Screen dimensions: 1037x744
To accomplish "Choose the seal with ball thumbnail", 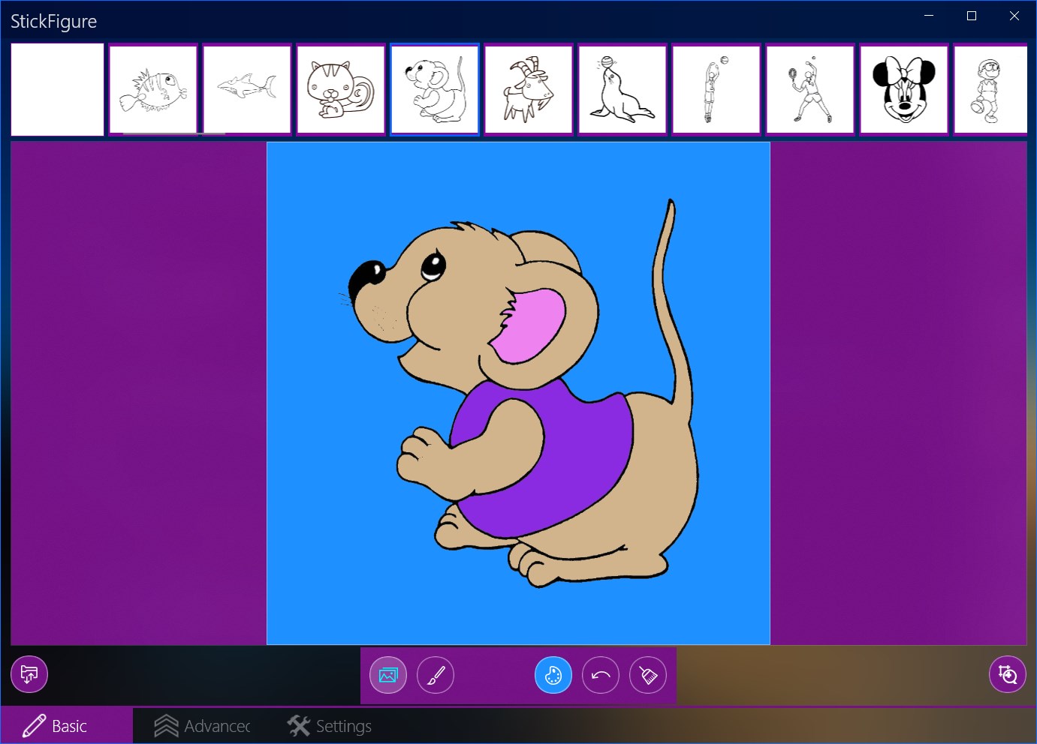I will [x=623, y=89].
